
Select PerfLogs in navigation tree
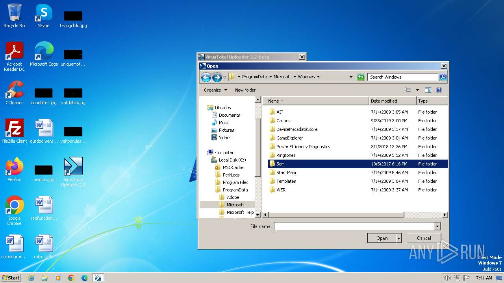click(x=231, y=175)
